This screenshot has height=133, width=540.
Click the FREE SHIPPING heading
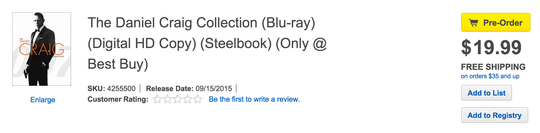[x=493, y=67]
